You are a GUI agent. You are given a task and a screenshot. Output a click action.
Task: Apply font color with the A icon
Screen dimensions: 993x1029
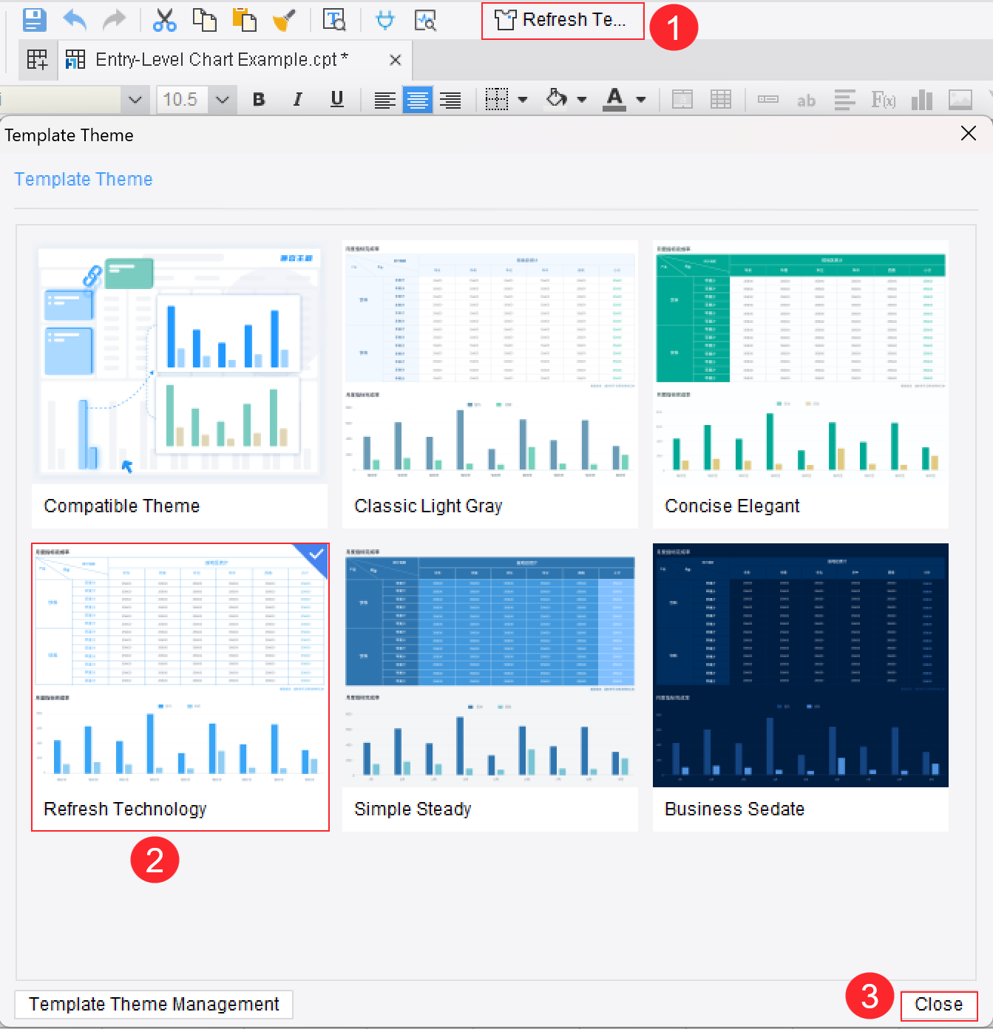pos(614,99)
